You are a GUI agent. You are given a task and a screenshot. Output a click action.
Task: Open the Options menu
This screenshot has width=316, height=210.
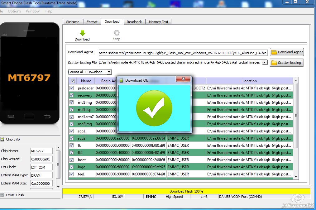coord(14,11)
